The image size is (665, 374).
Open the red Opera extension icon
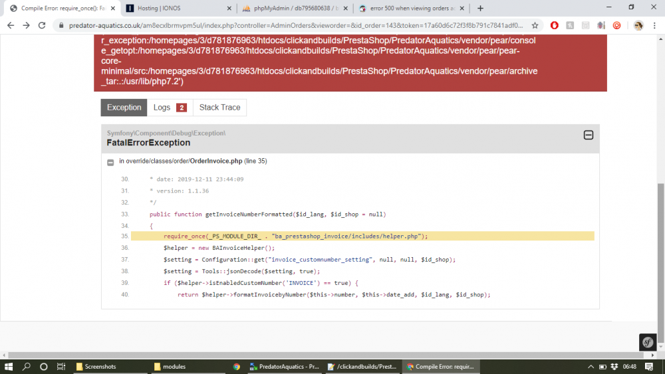[x=555, y=25]
